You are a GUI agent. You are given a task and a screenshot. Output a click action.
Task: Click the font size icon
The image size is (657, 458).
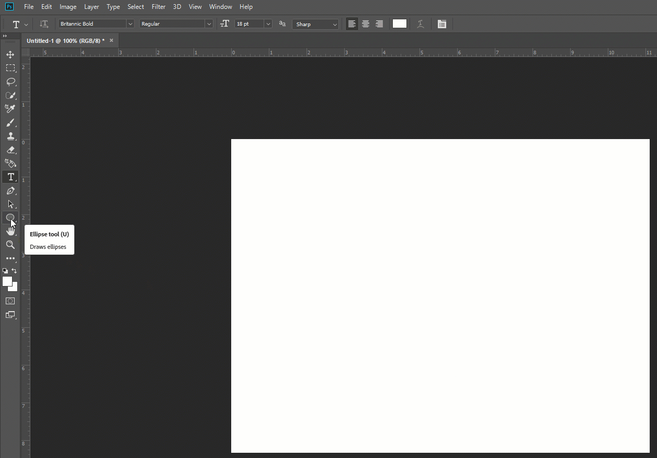tap(225, 24)
